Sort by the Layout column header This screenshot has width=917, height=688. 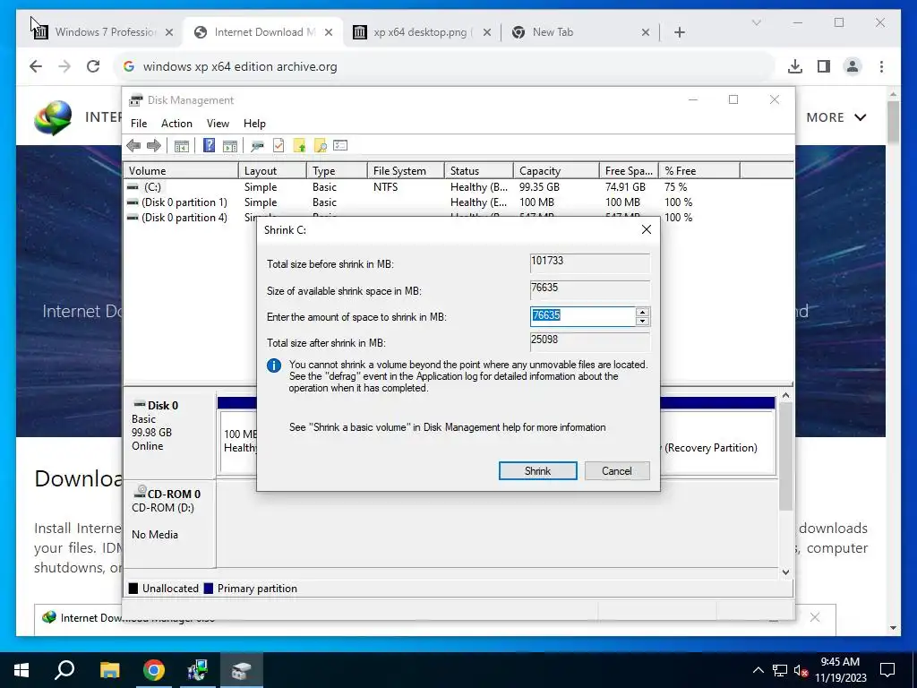(x=272, y=171)
